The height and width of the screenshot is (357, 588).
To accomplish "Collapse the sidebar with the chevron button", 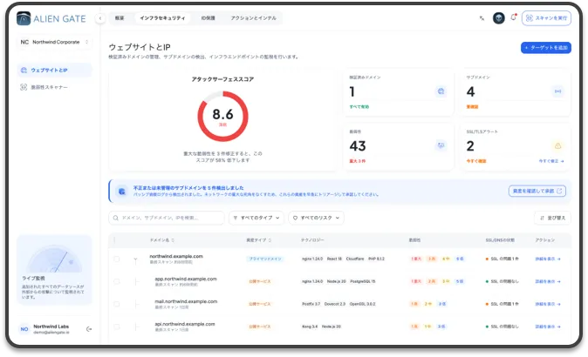I will tap(100, 18).
